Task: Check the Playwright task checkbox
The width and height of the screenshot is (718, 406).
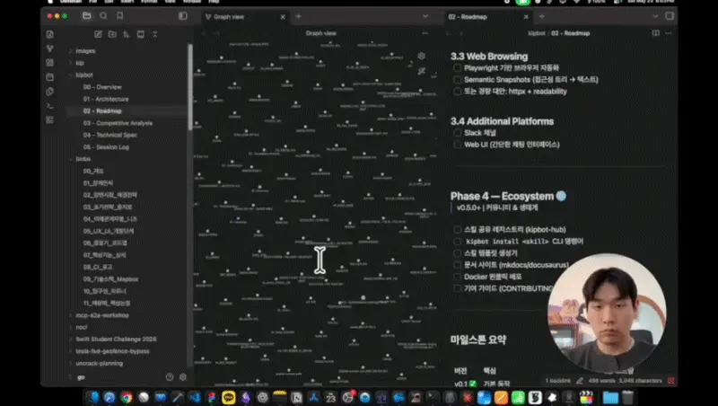Action: pos(457,68)
